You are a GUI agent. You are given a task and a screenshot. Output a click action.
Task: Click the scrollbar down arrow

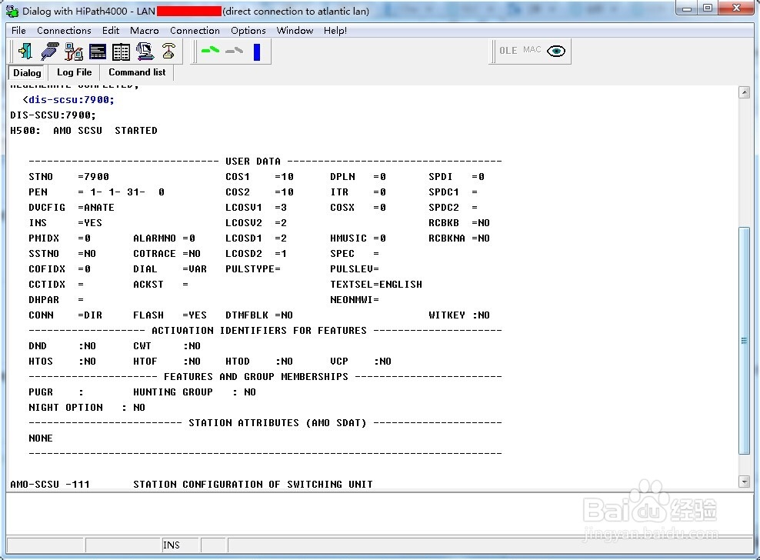(x=744, y=481)
